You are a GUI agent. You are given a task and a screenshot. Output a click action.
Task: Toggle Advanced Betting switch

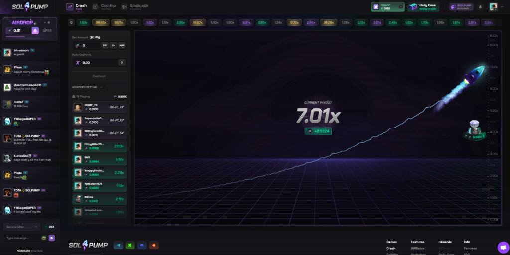tap(102, 87)
